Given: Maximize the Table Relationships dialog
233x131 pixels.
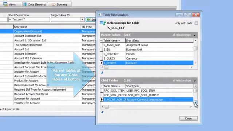Looking at the screenshot, I should tap(187, 15).
